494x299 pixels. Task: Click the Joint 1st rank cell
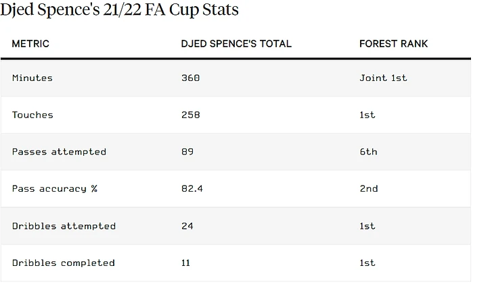click(x=383, y=78)
